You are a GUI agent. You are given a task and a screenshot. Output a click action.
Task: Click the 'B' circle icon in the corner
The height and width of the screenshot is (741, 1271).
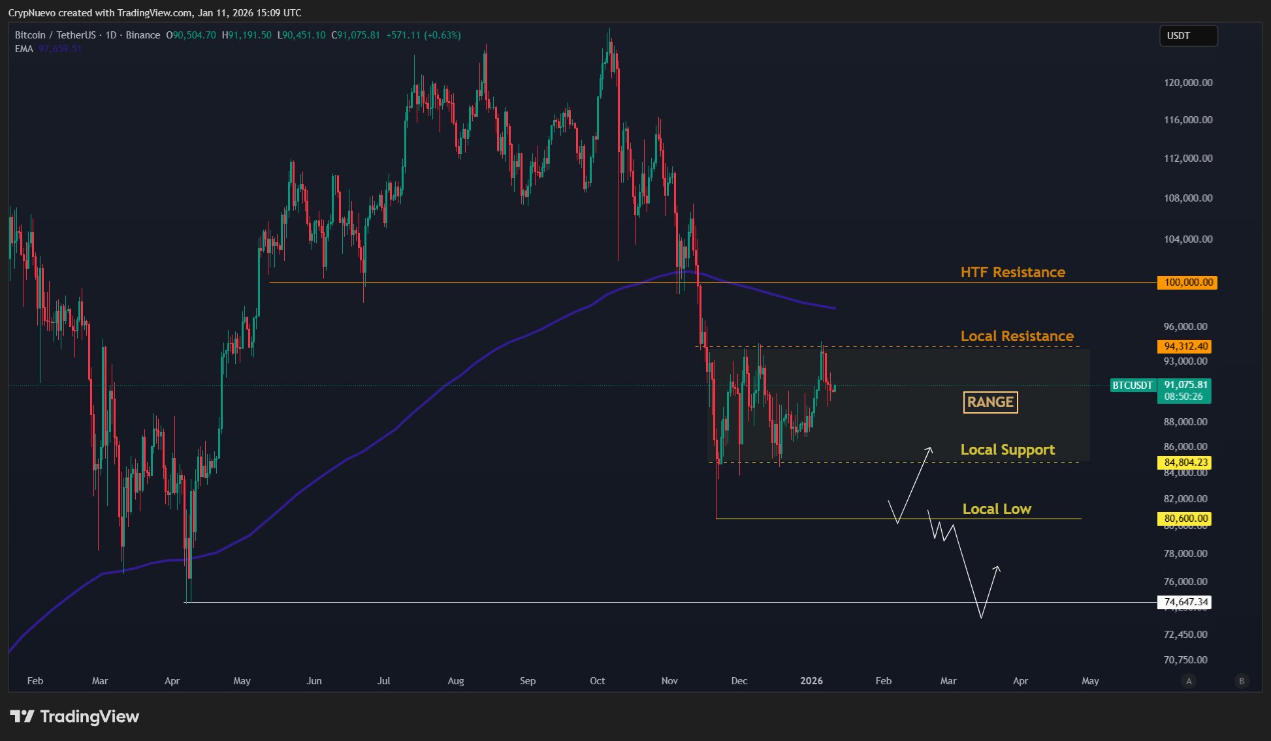(1242, 681)
